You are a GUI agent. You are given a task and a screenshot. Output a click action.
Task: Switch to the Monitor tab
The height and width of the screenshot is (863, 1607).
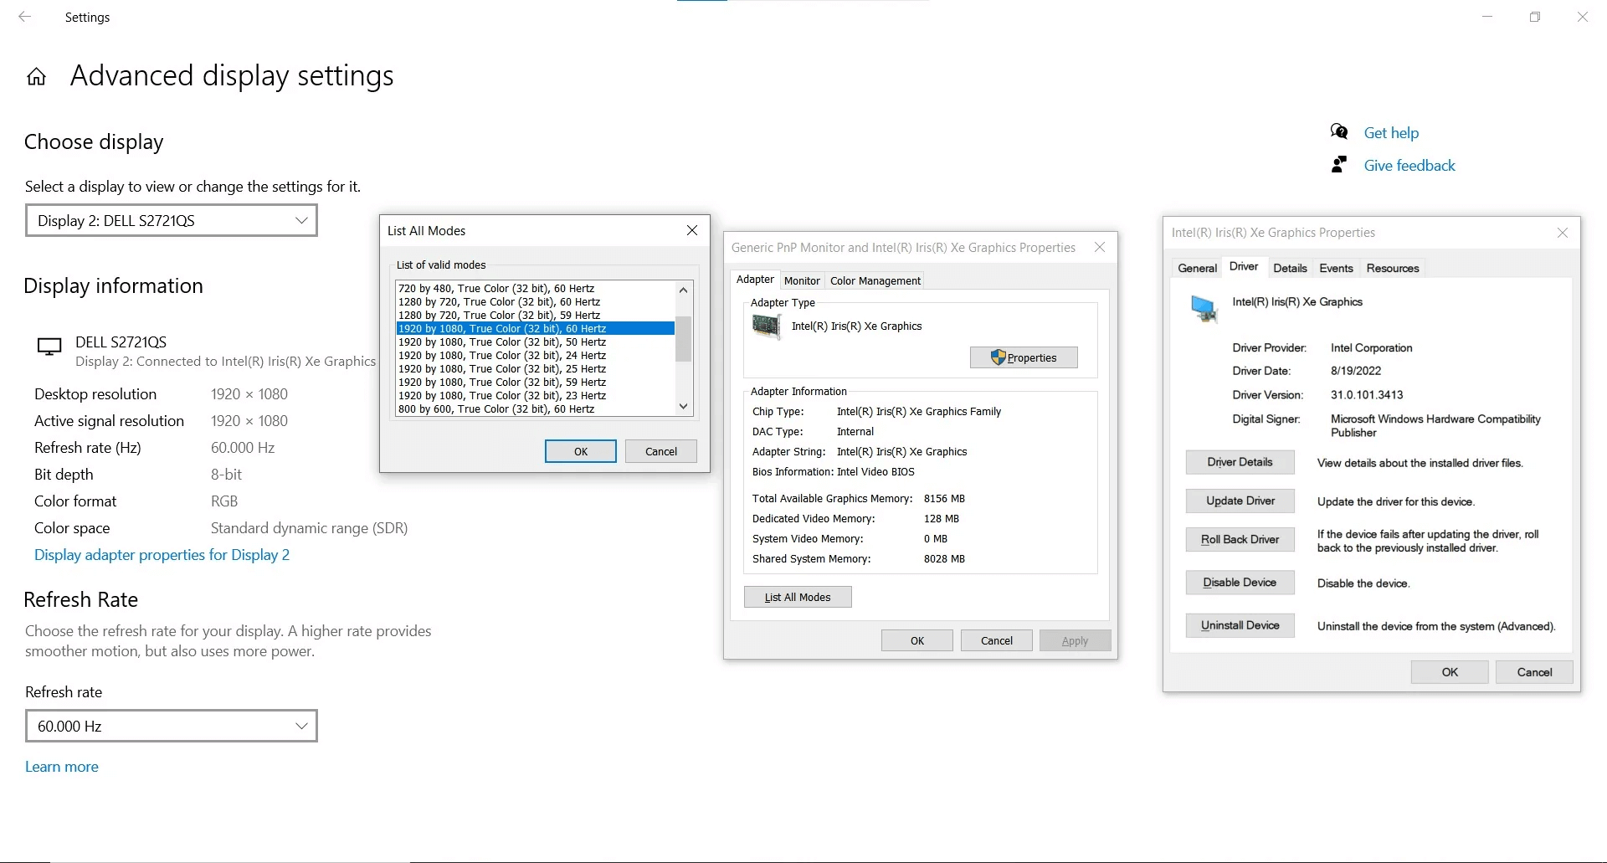coord(802,280)
